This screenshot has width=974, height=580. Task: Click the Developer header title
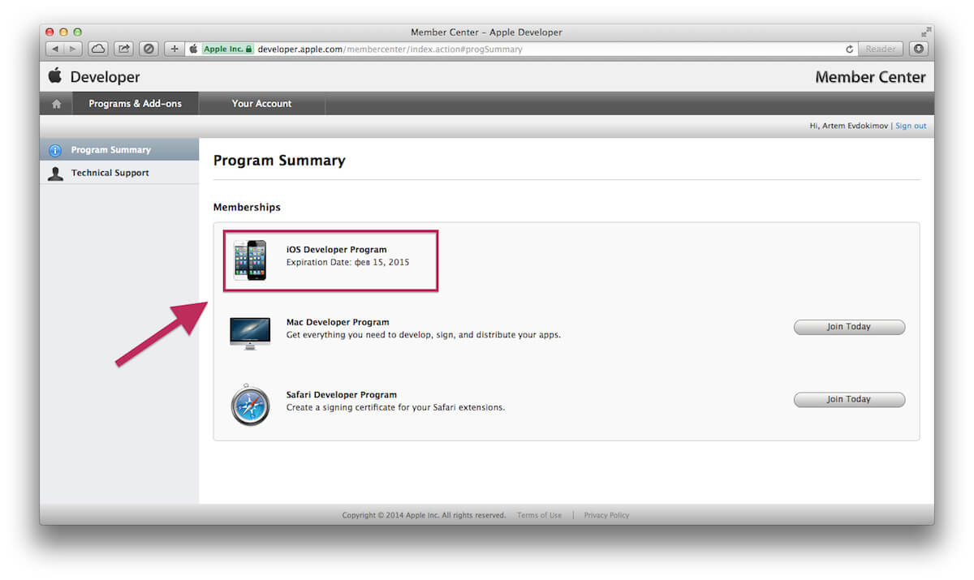click(x=105, y=77)
